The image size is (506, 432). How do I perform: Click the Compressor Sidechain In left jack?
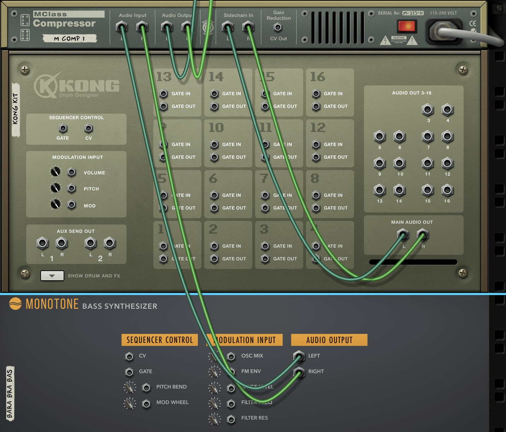(x=228, y=27)
